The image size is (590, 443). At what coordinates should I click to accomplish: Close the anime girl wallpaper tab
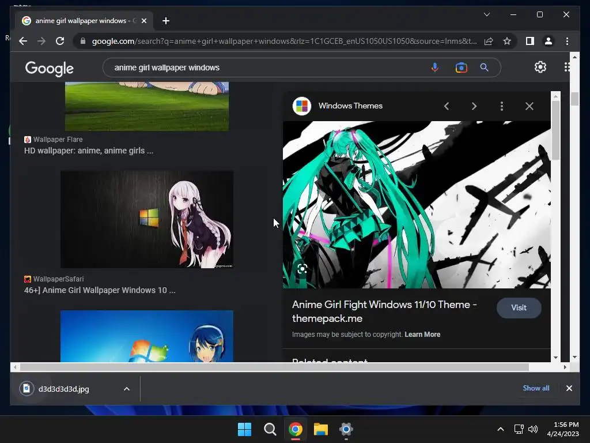pos(143,21)
